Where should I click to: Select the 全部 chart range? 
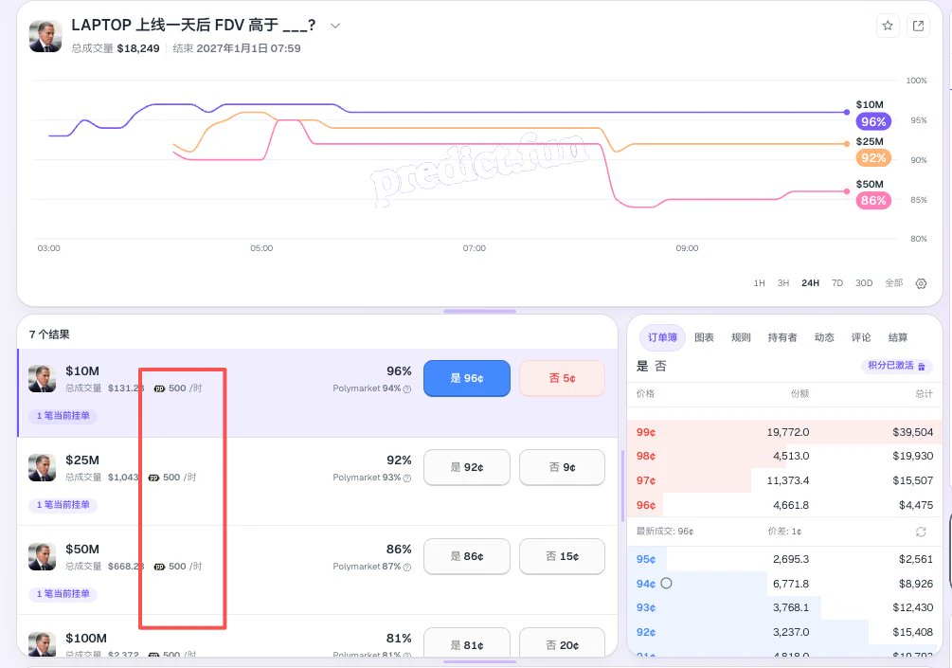[x=893, y=283]
